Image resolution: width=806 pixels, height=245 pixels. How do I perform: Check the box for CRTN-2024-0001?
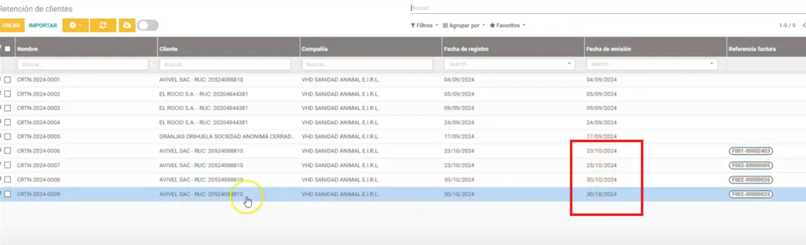(7, 80)
